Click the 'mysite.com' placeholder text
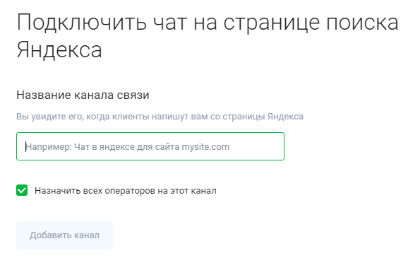 point(205,147)
